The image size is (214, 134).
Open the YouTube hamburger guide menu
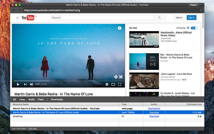coord(17,18)
